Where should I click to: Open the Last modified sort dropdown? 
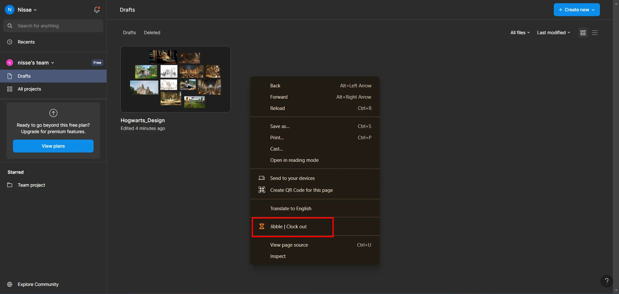pyautogui.click(x=553, y=33)
